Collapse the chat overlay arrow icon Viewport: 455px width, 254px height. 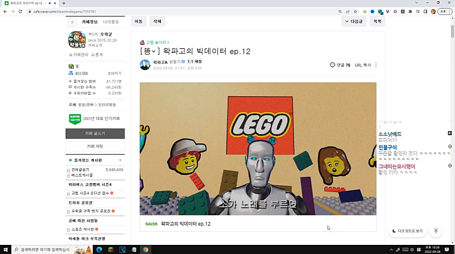(450, 133)
